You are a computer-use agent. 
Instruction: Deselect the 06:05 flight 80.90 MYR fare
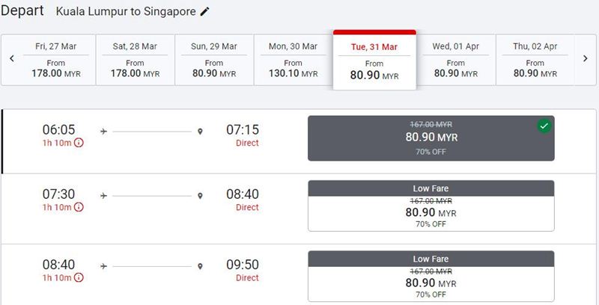coord(431,138)
